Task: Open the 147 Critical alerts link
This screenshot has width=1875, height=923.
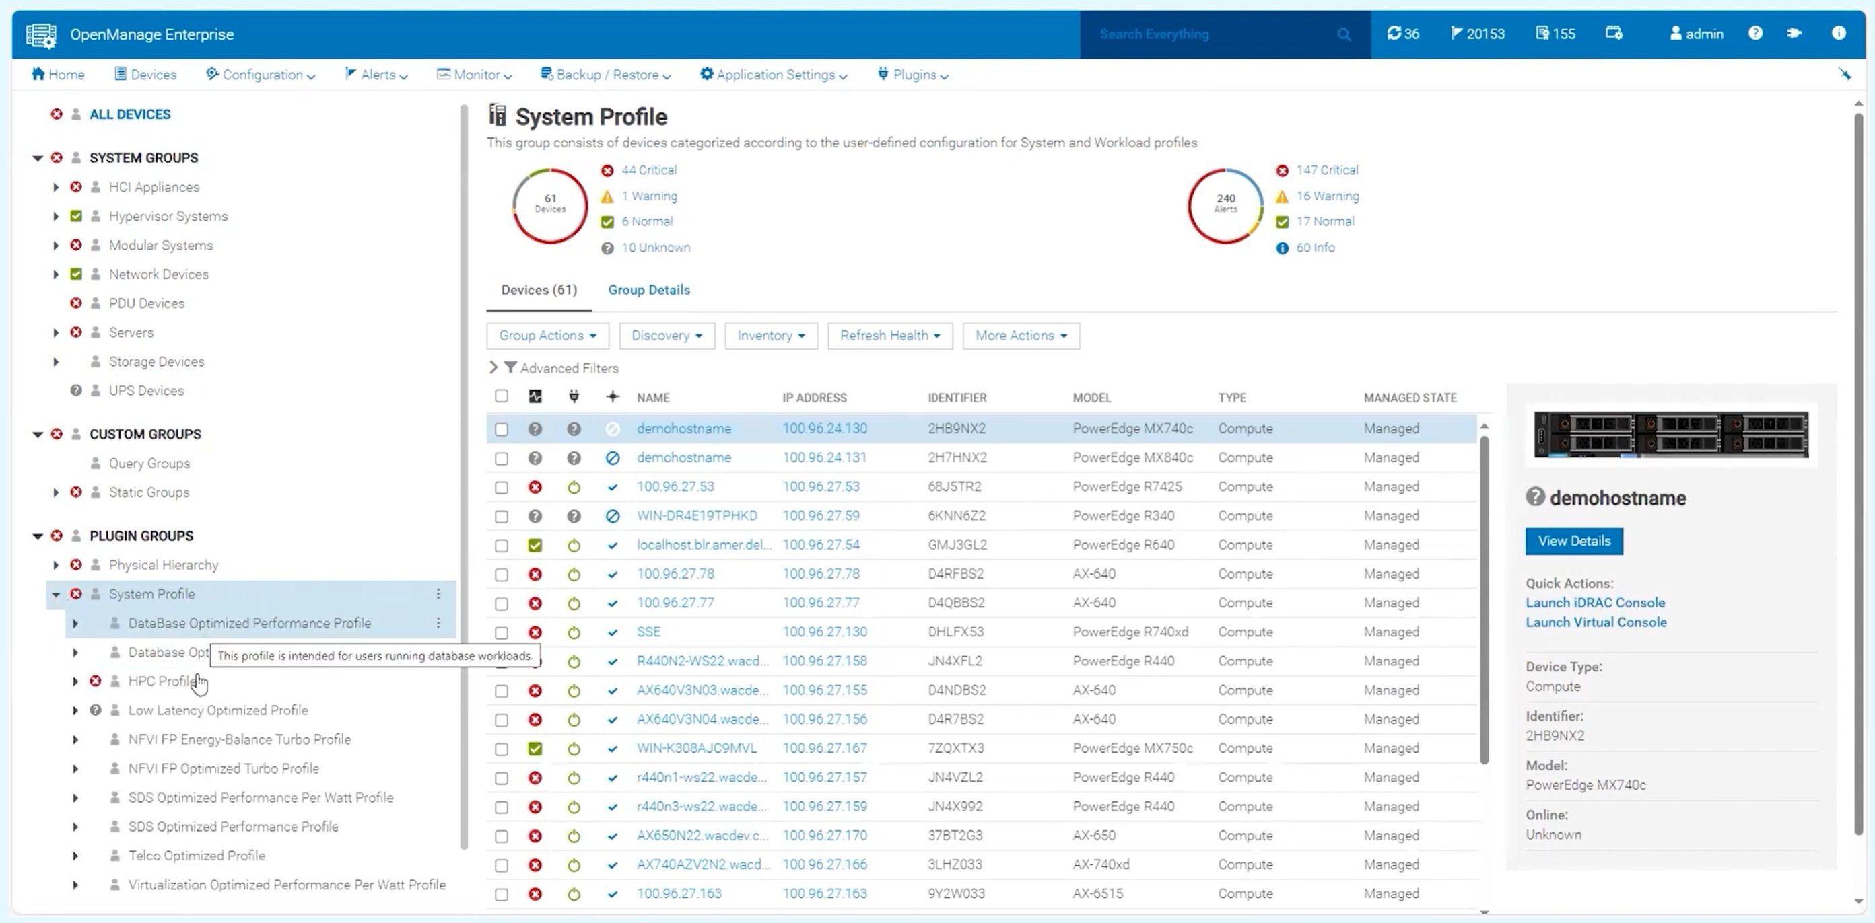Action: click(x=1326, y=170)
